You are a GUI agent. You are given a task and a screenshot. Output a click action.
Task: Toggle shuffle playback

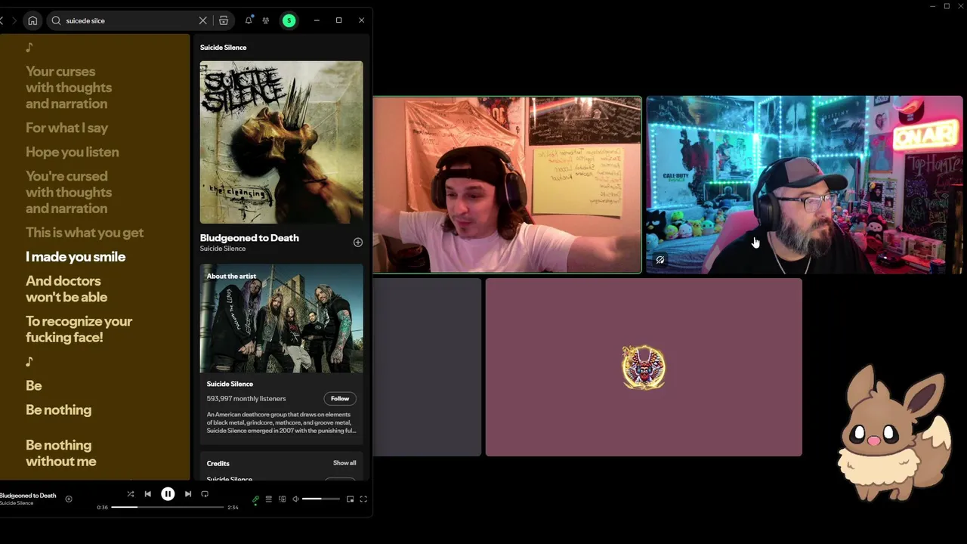(x=131, y=494)
